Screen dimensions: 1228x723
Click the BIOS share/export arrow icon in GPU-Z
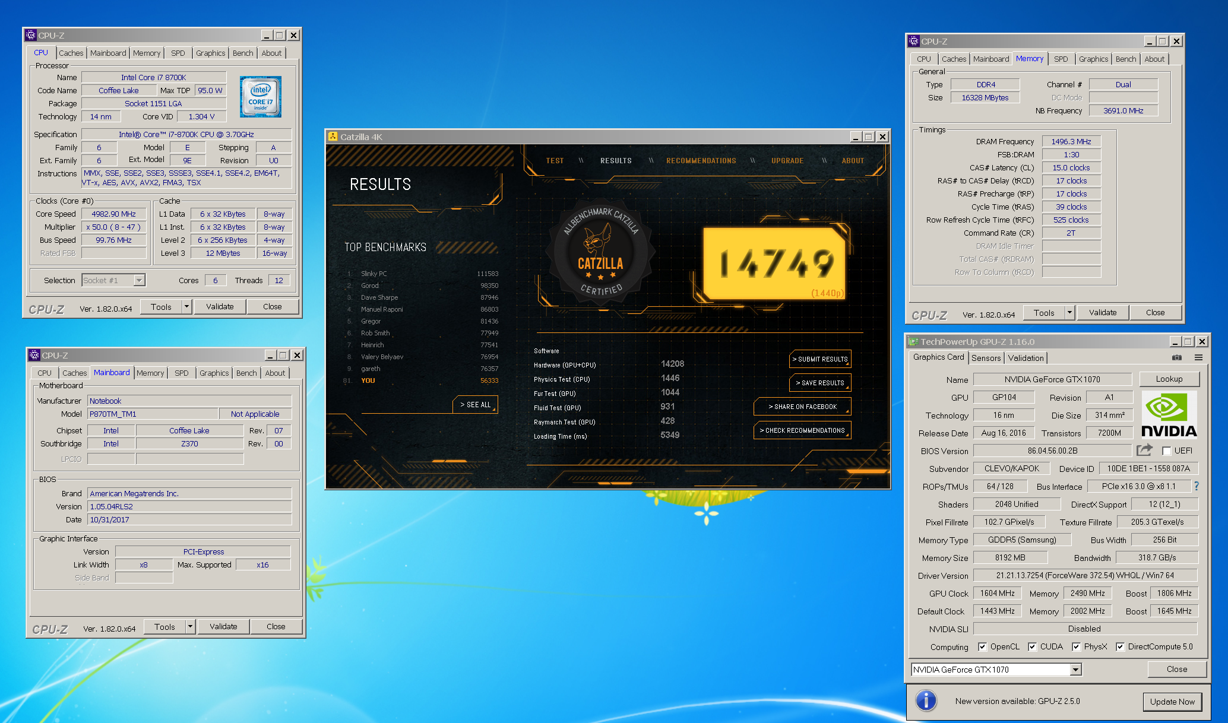click(x=1144, y=450)
